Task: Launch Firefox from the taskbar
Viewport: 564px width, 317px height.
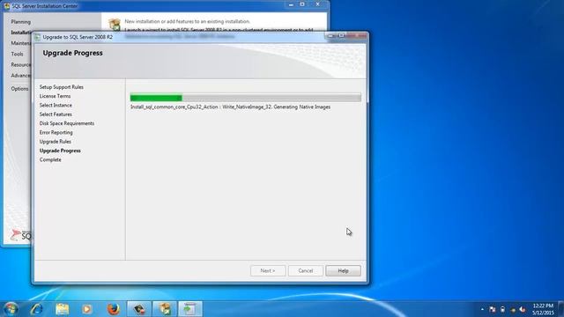Action: (x=114, y=309)
